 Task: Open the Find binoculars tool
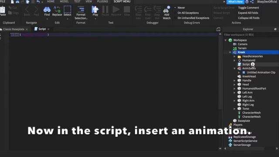coord(47,10)
